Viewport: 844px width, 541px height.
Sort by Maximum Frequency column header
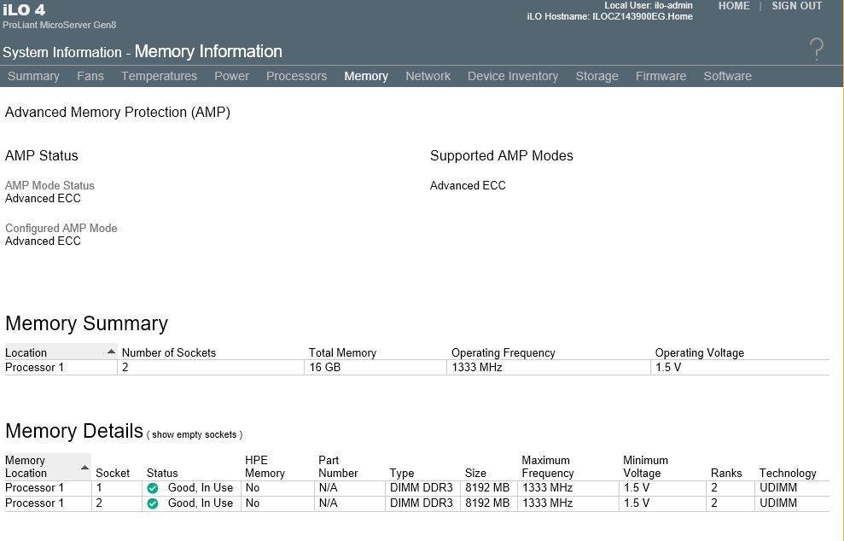[x=547, y=467]
